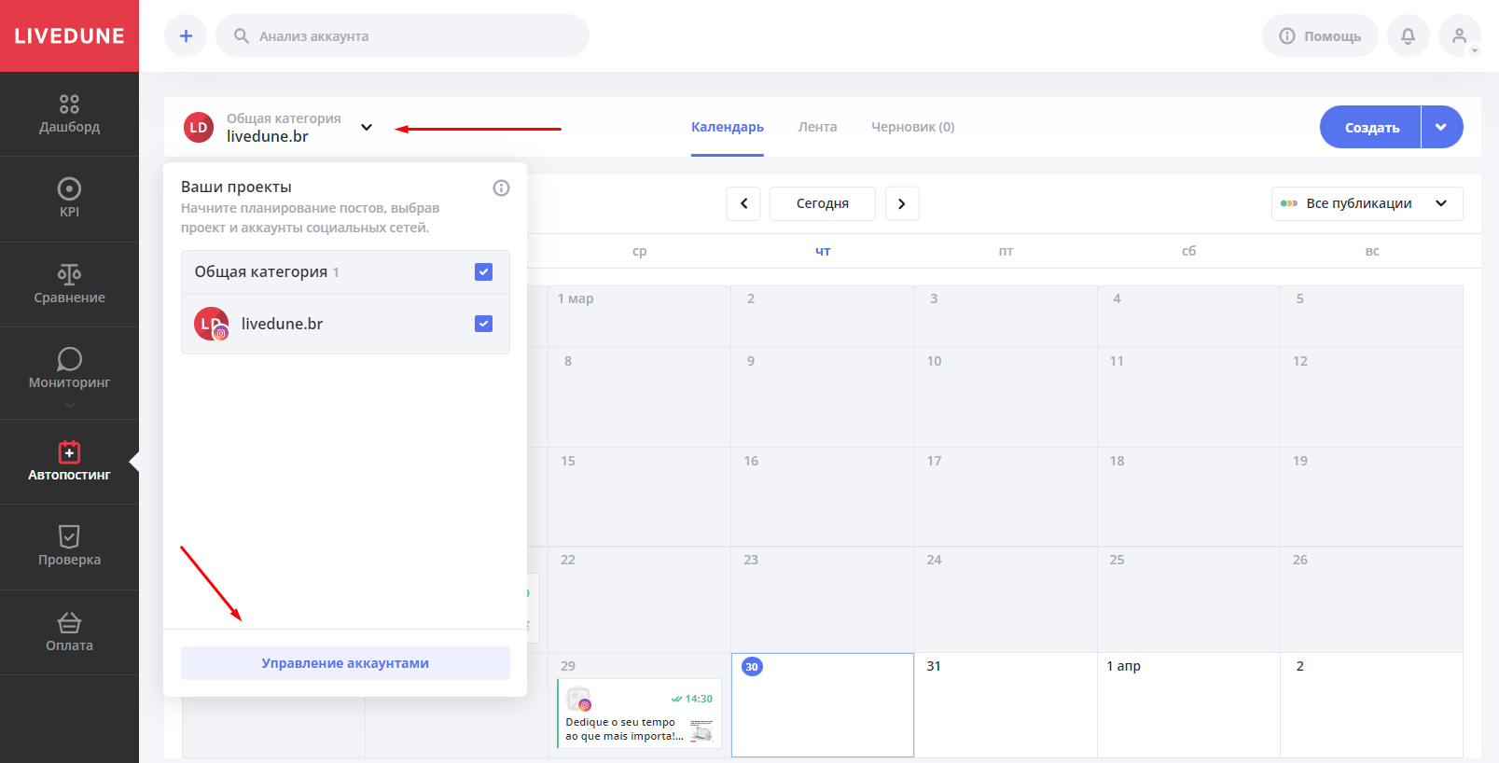Click the search magnifier icon

pyautogui.click(x=242, y=35)
